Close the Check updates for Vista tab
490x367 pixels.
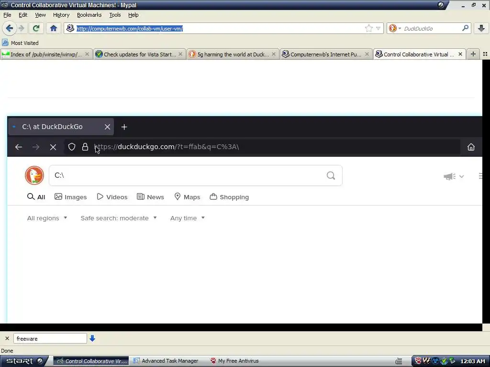(180, 54)
